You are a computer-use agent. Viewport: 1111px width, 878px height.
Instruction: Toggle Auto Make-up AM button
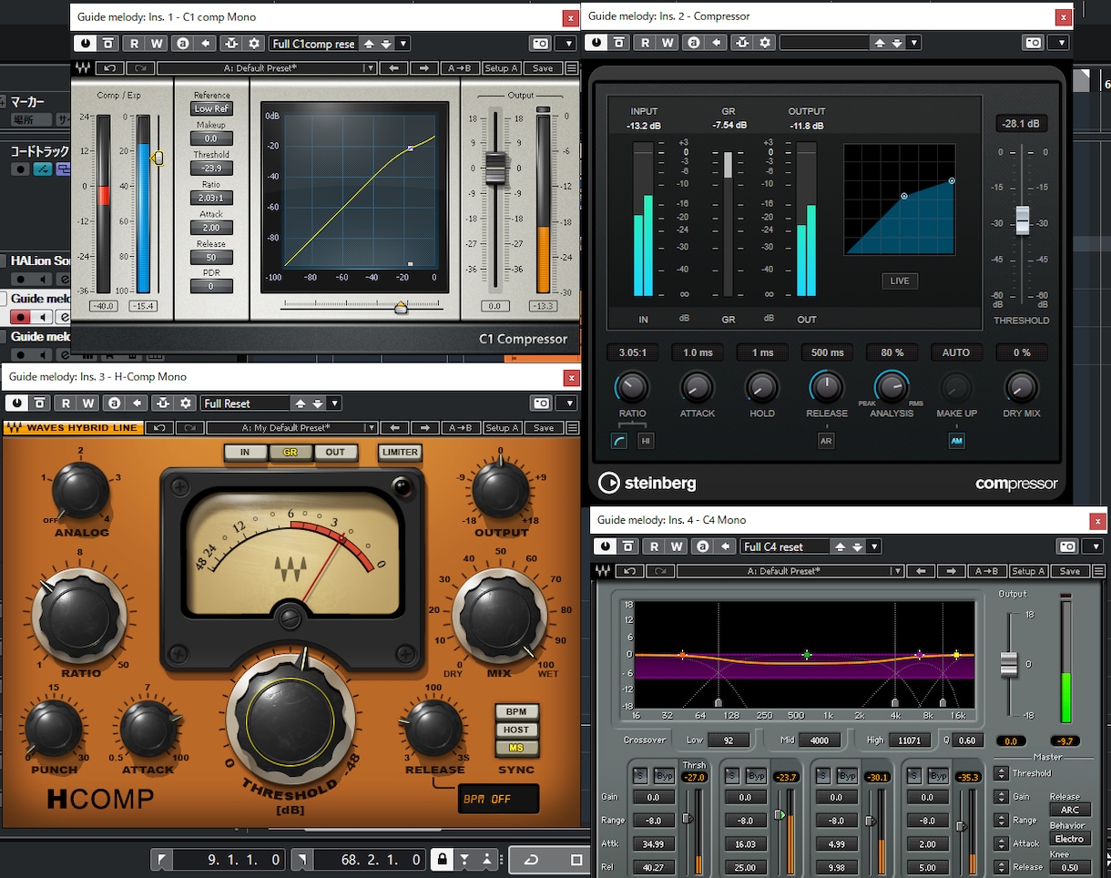pyautogui.click(x=956, y=441)
